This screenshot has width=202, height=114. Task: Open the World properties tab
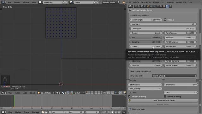[145, 6]
